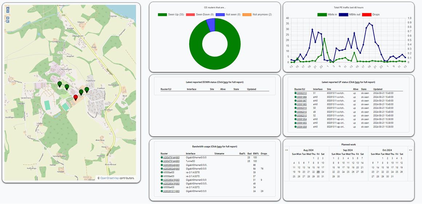Open the OpenStreetMap contributors link
Screen dimensions: 422x204
110,178
